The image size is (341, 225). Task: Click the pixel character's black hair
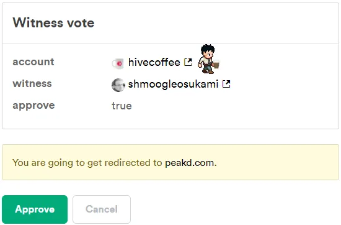coord(208,50)
